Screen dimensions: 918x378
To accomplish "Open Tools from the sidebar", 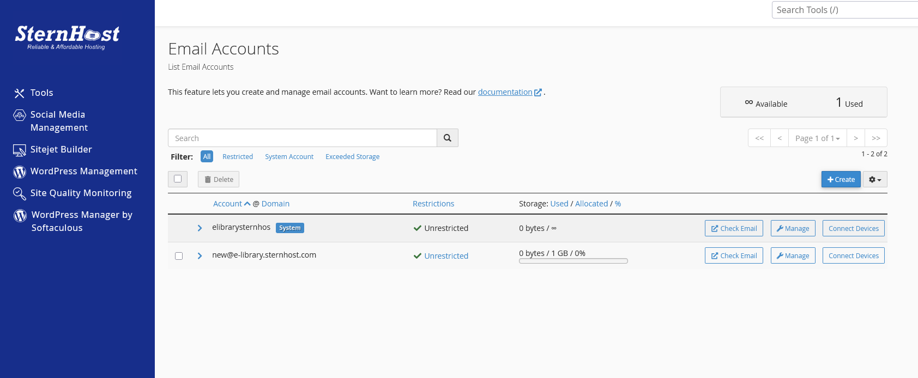I will (x=41, y=93).
